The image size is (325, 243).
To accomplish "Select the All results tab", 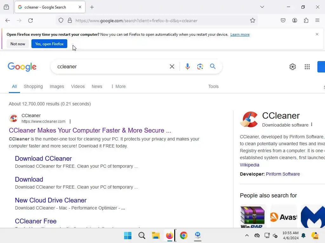I will click(14, 87).
